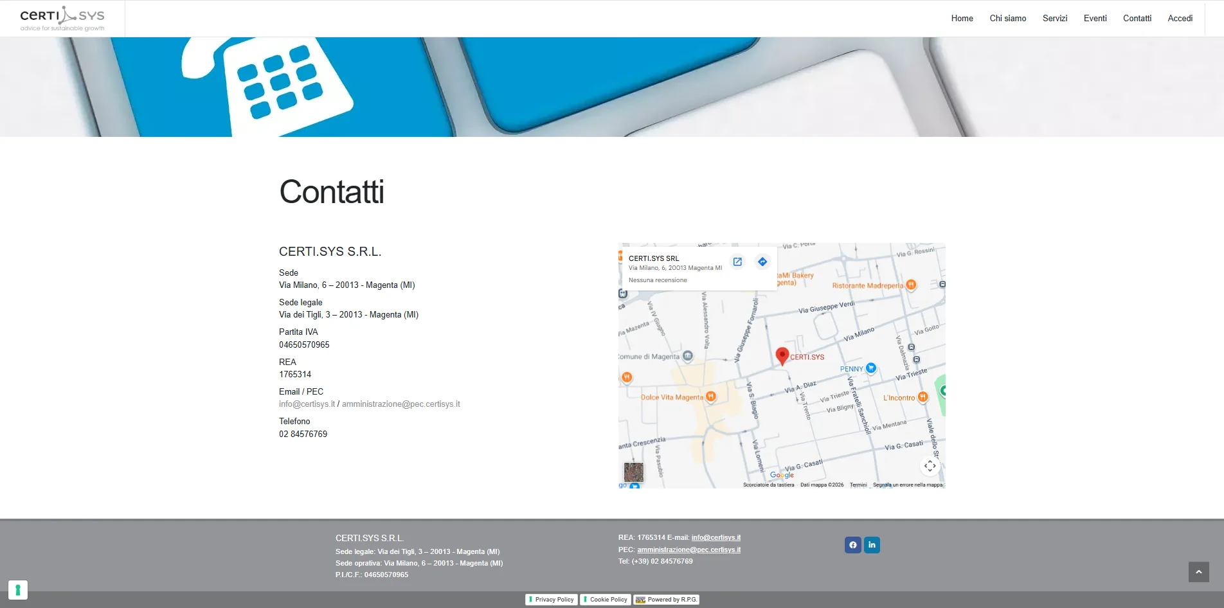
Task: Click footer PEC amministrazione email link
Action: [688, 550]
